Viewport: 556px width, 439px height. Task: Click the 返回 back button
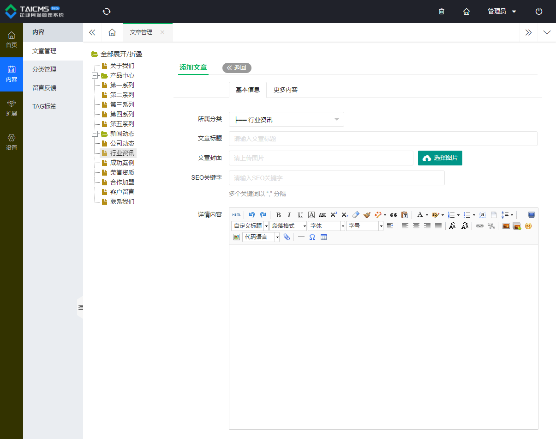[237, 68]
